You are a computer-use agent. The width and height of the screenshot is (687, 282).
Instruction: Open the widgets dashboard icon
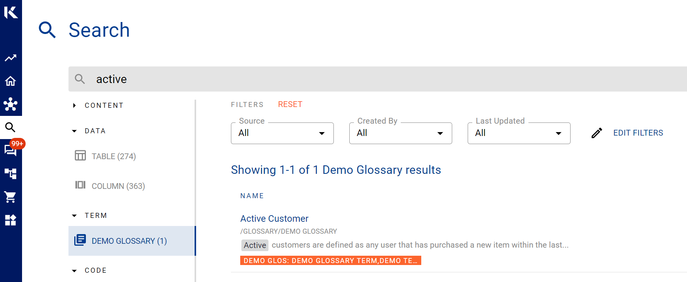(x=10, y=220)
